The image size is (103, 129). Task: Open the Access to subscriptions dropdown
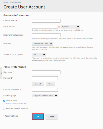tap(39, 55)
